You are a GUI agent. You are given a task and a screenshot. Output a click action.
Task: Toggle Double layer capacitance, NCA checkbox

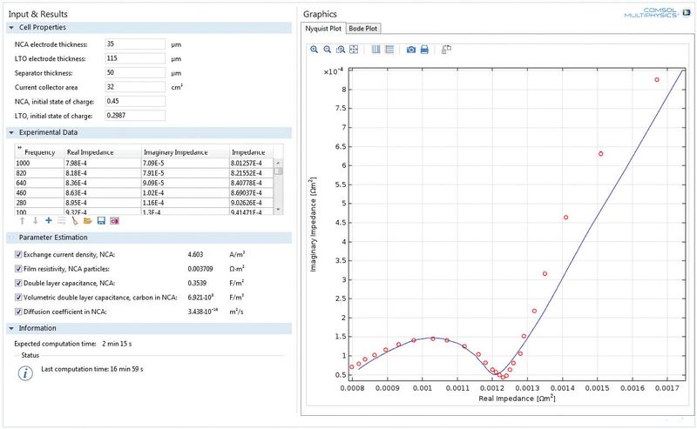(x=18, y=283)
